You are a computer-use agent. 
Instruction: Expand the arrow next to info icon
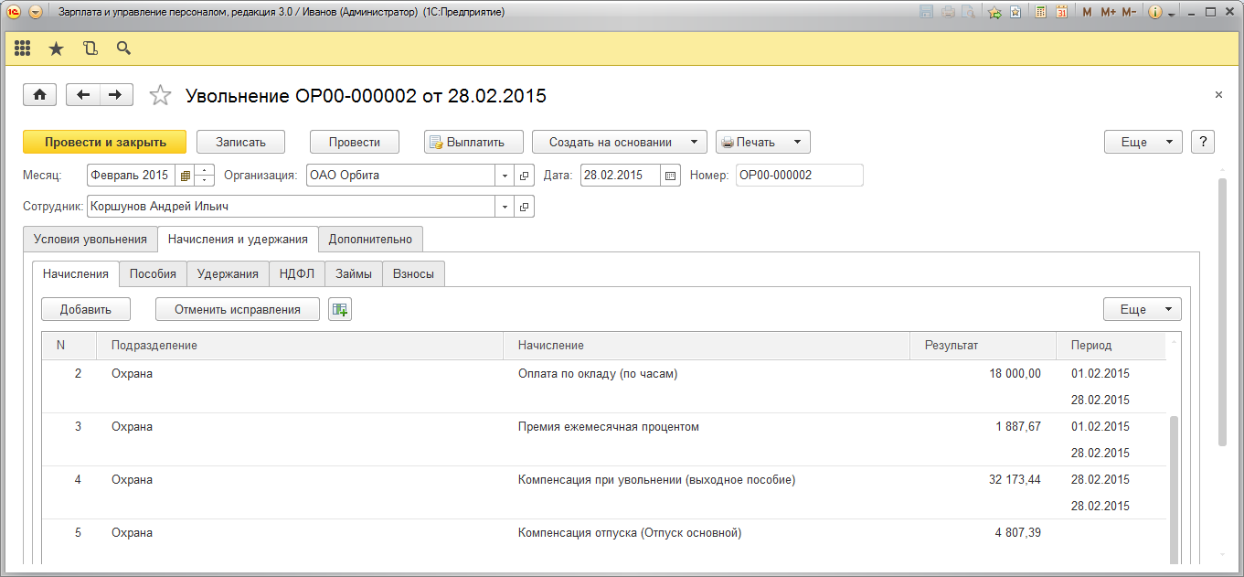(1170, 13)
